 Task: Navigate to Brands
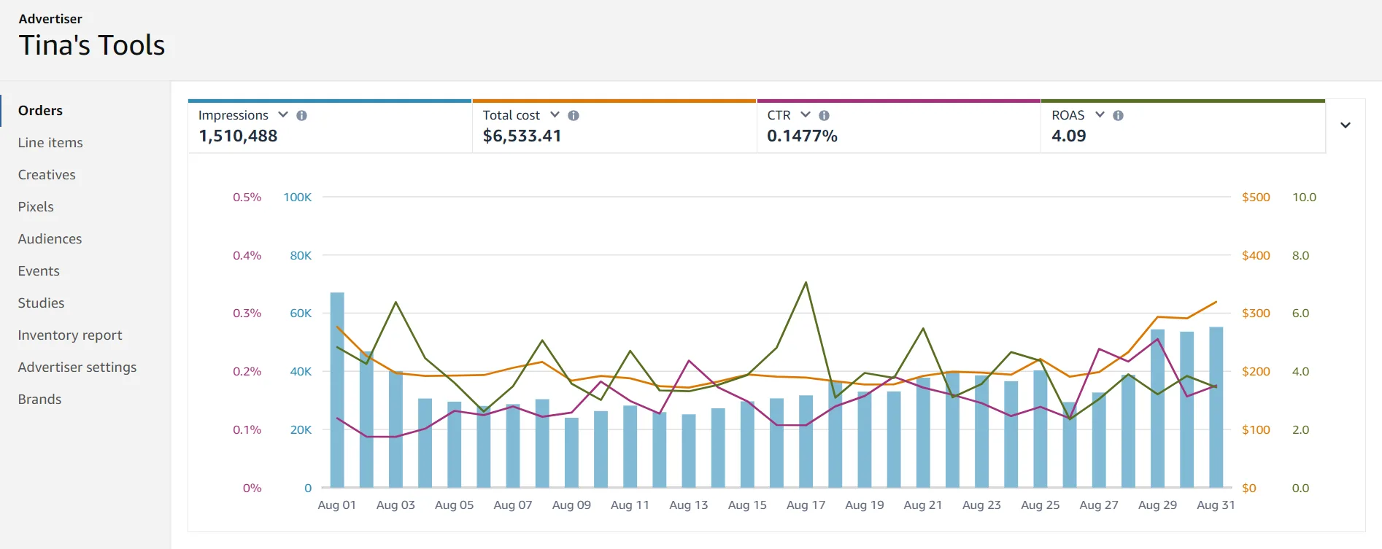coord(39,399)
